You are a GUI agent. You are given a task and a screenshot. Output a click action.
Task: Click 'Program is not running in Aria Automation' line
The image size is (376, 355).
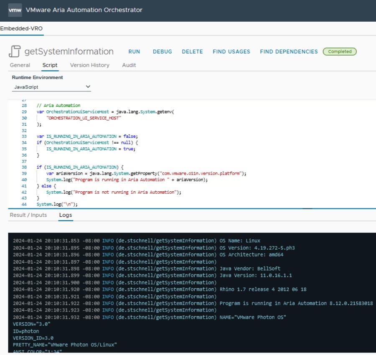tap(114, 192)
